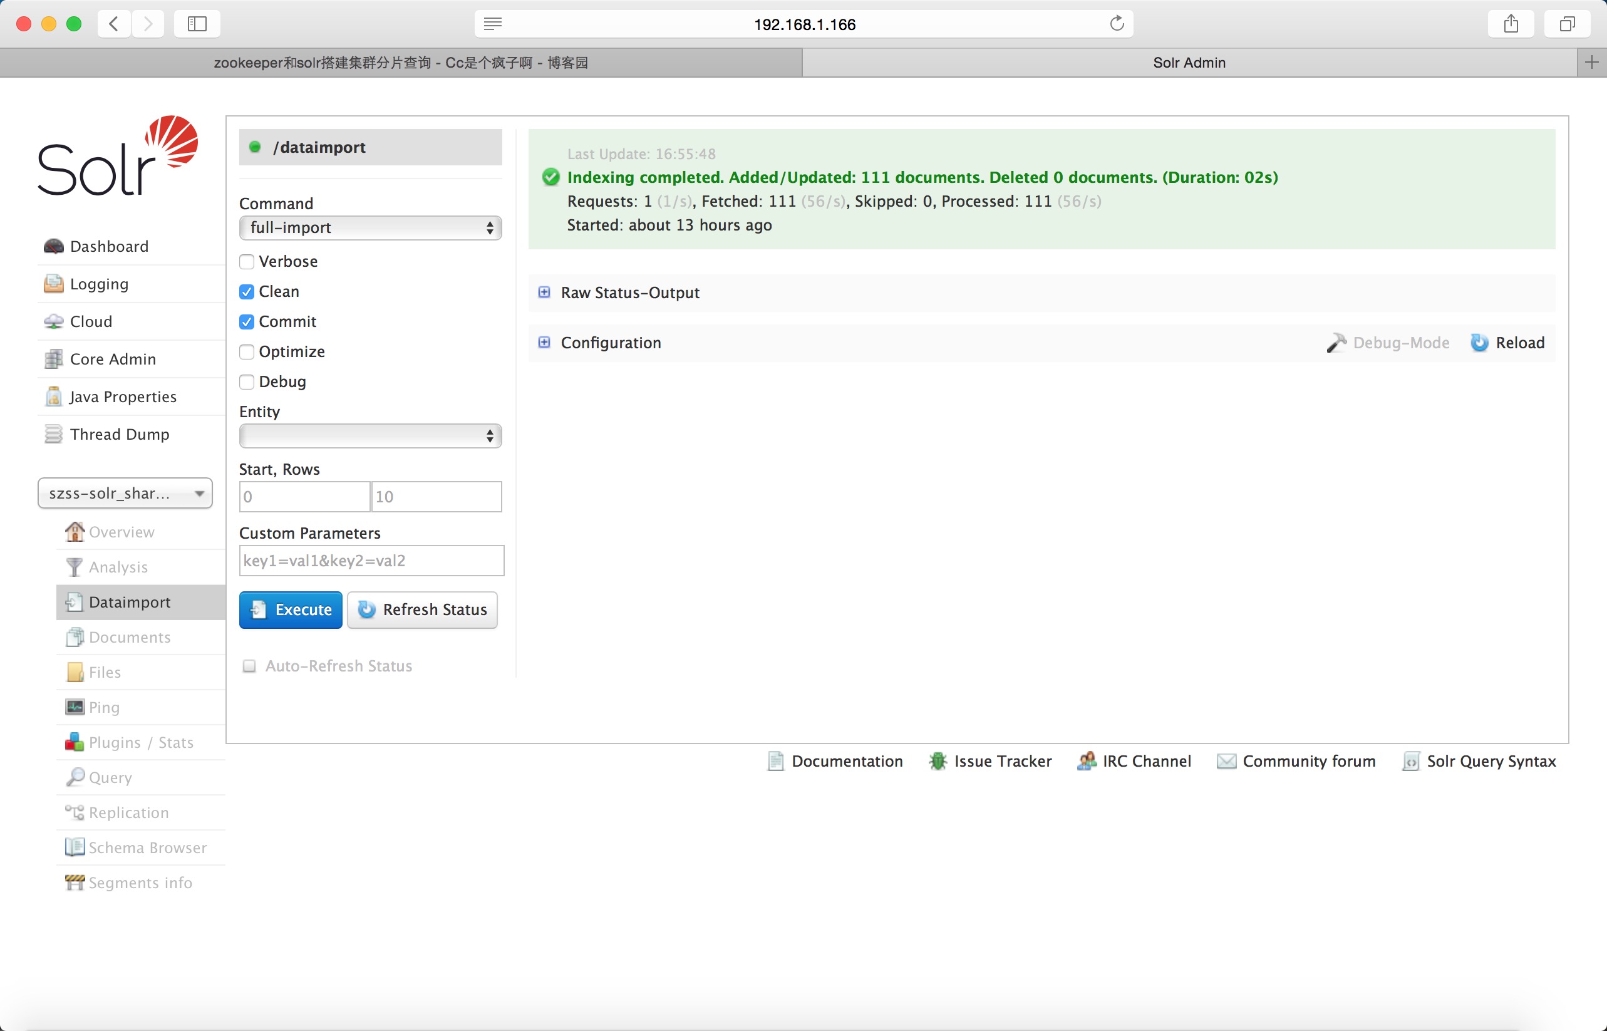Screen dimensions: 1607x1031
Task: Open the Segments info icon
Action: (x=75, y=883)
